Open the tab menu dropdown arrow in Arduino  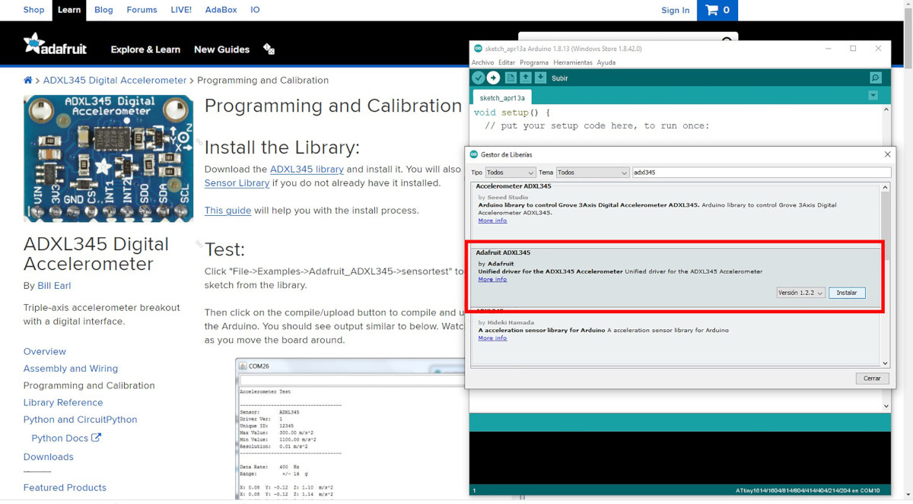click(x=873, y=96)
